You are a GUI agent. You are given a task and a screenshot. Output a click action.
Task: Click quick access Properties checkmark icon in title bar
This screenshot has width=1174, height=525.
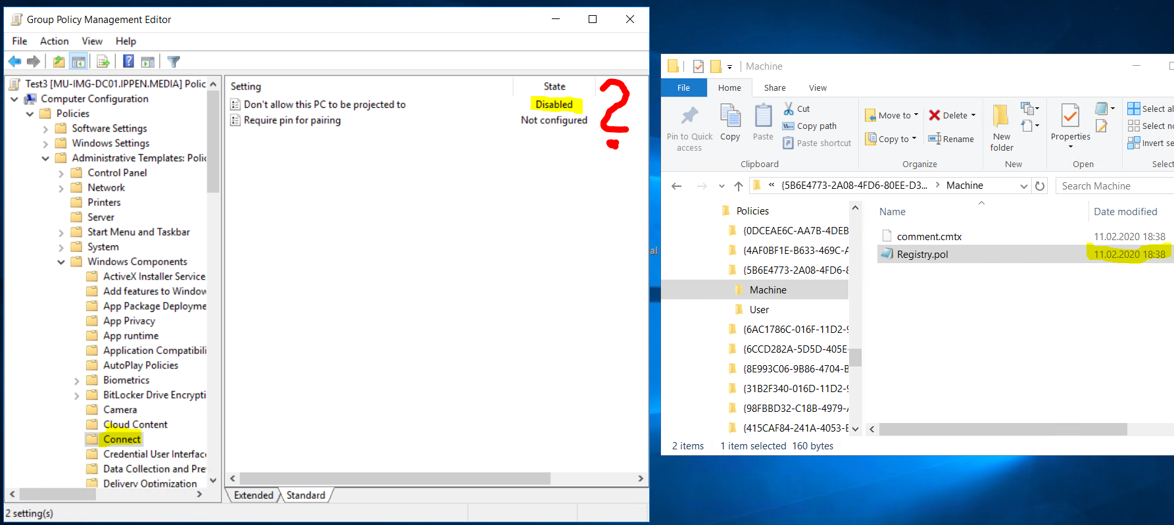pos(698,66)
